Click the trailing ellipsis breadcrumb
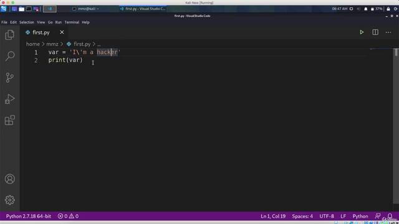The width and height of the screenshot is (399, 224). 99,44
